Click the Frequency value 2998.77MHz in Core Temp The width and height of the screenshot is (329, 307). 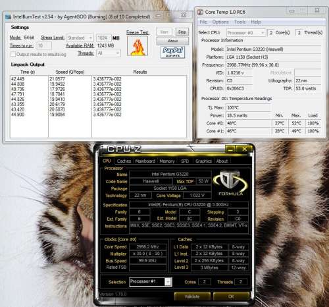(274, 65)
